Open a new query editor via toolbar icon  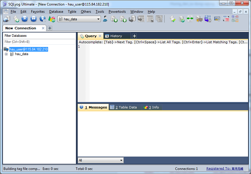[x=16, y=19]
